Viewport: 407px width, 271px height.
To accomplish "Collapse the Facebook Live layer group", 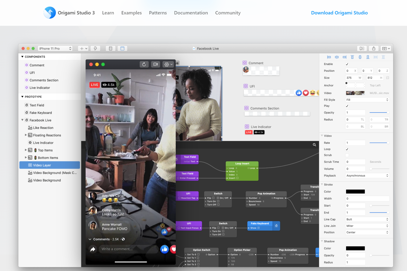I will point(22,120).
